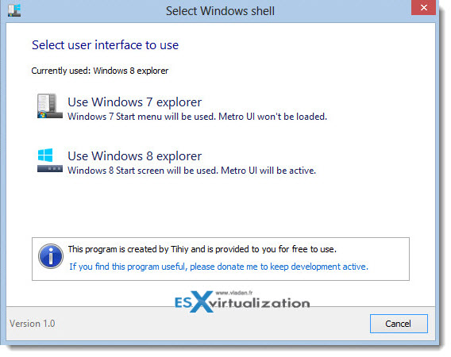Click the 'Select Windows shell' title bar text

click(x=220, y=11)
